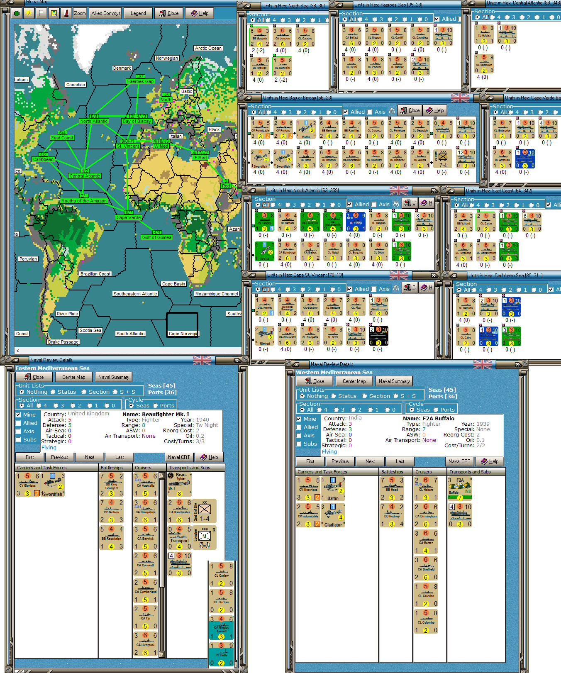Select CV Illustrious counter in Western Mediterranean
Screen dimensions: 561x673
tap(308, 489)
